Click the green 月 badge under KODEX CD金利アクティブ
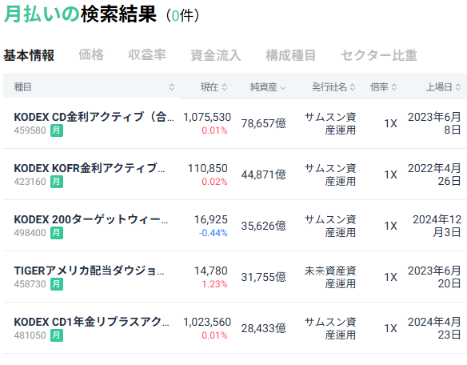Viewport: 467px width, 365px height. pos(57,130)
